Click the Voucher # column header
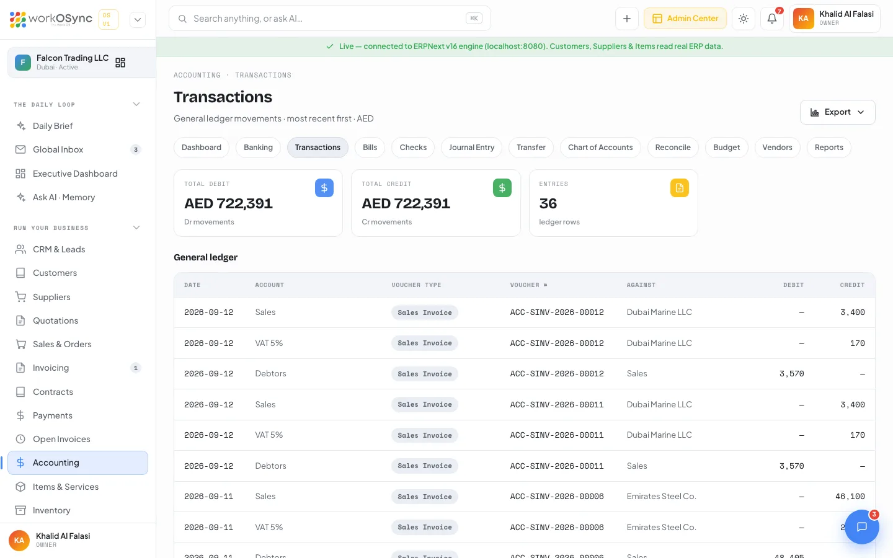Image resolution: width=893 pixels, height=558 pixels. coord(528,285)
